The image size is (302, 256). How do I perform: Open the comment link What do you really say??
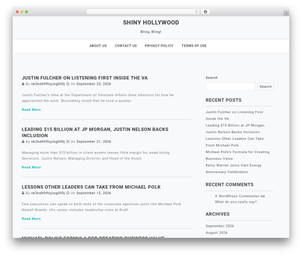236,202
